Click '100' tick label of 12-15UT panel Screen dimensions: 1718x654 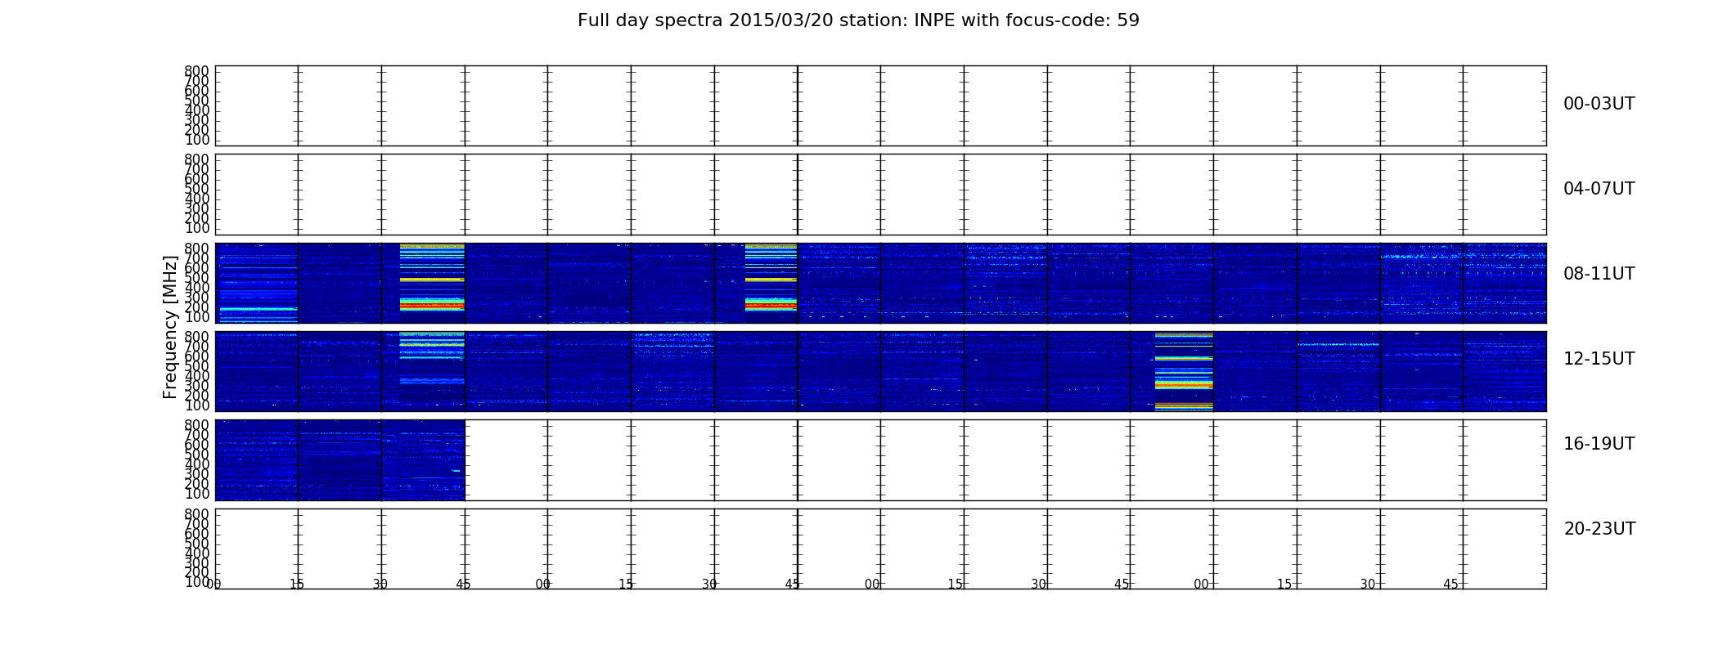[x=196, y=405]
